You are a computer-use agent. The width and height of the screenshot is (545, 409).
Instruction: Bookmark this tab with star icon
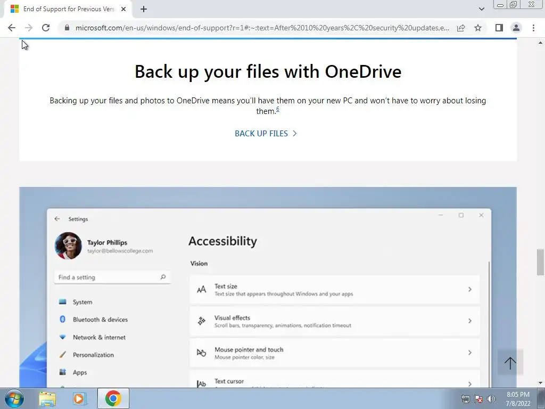[x=478, y=28]
